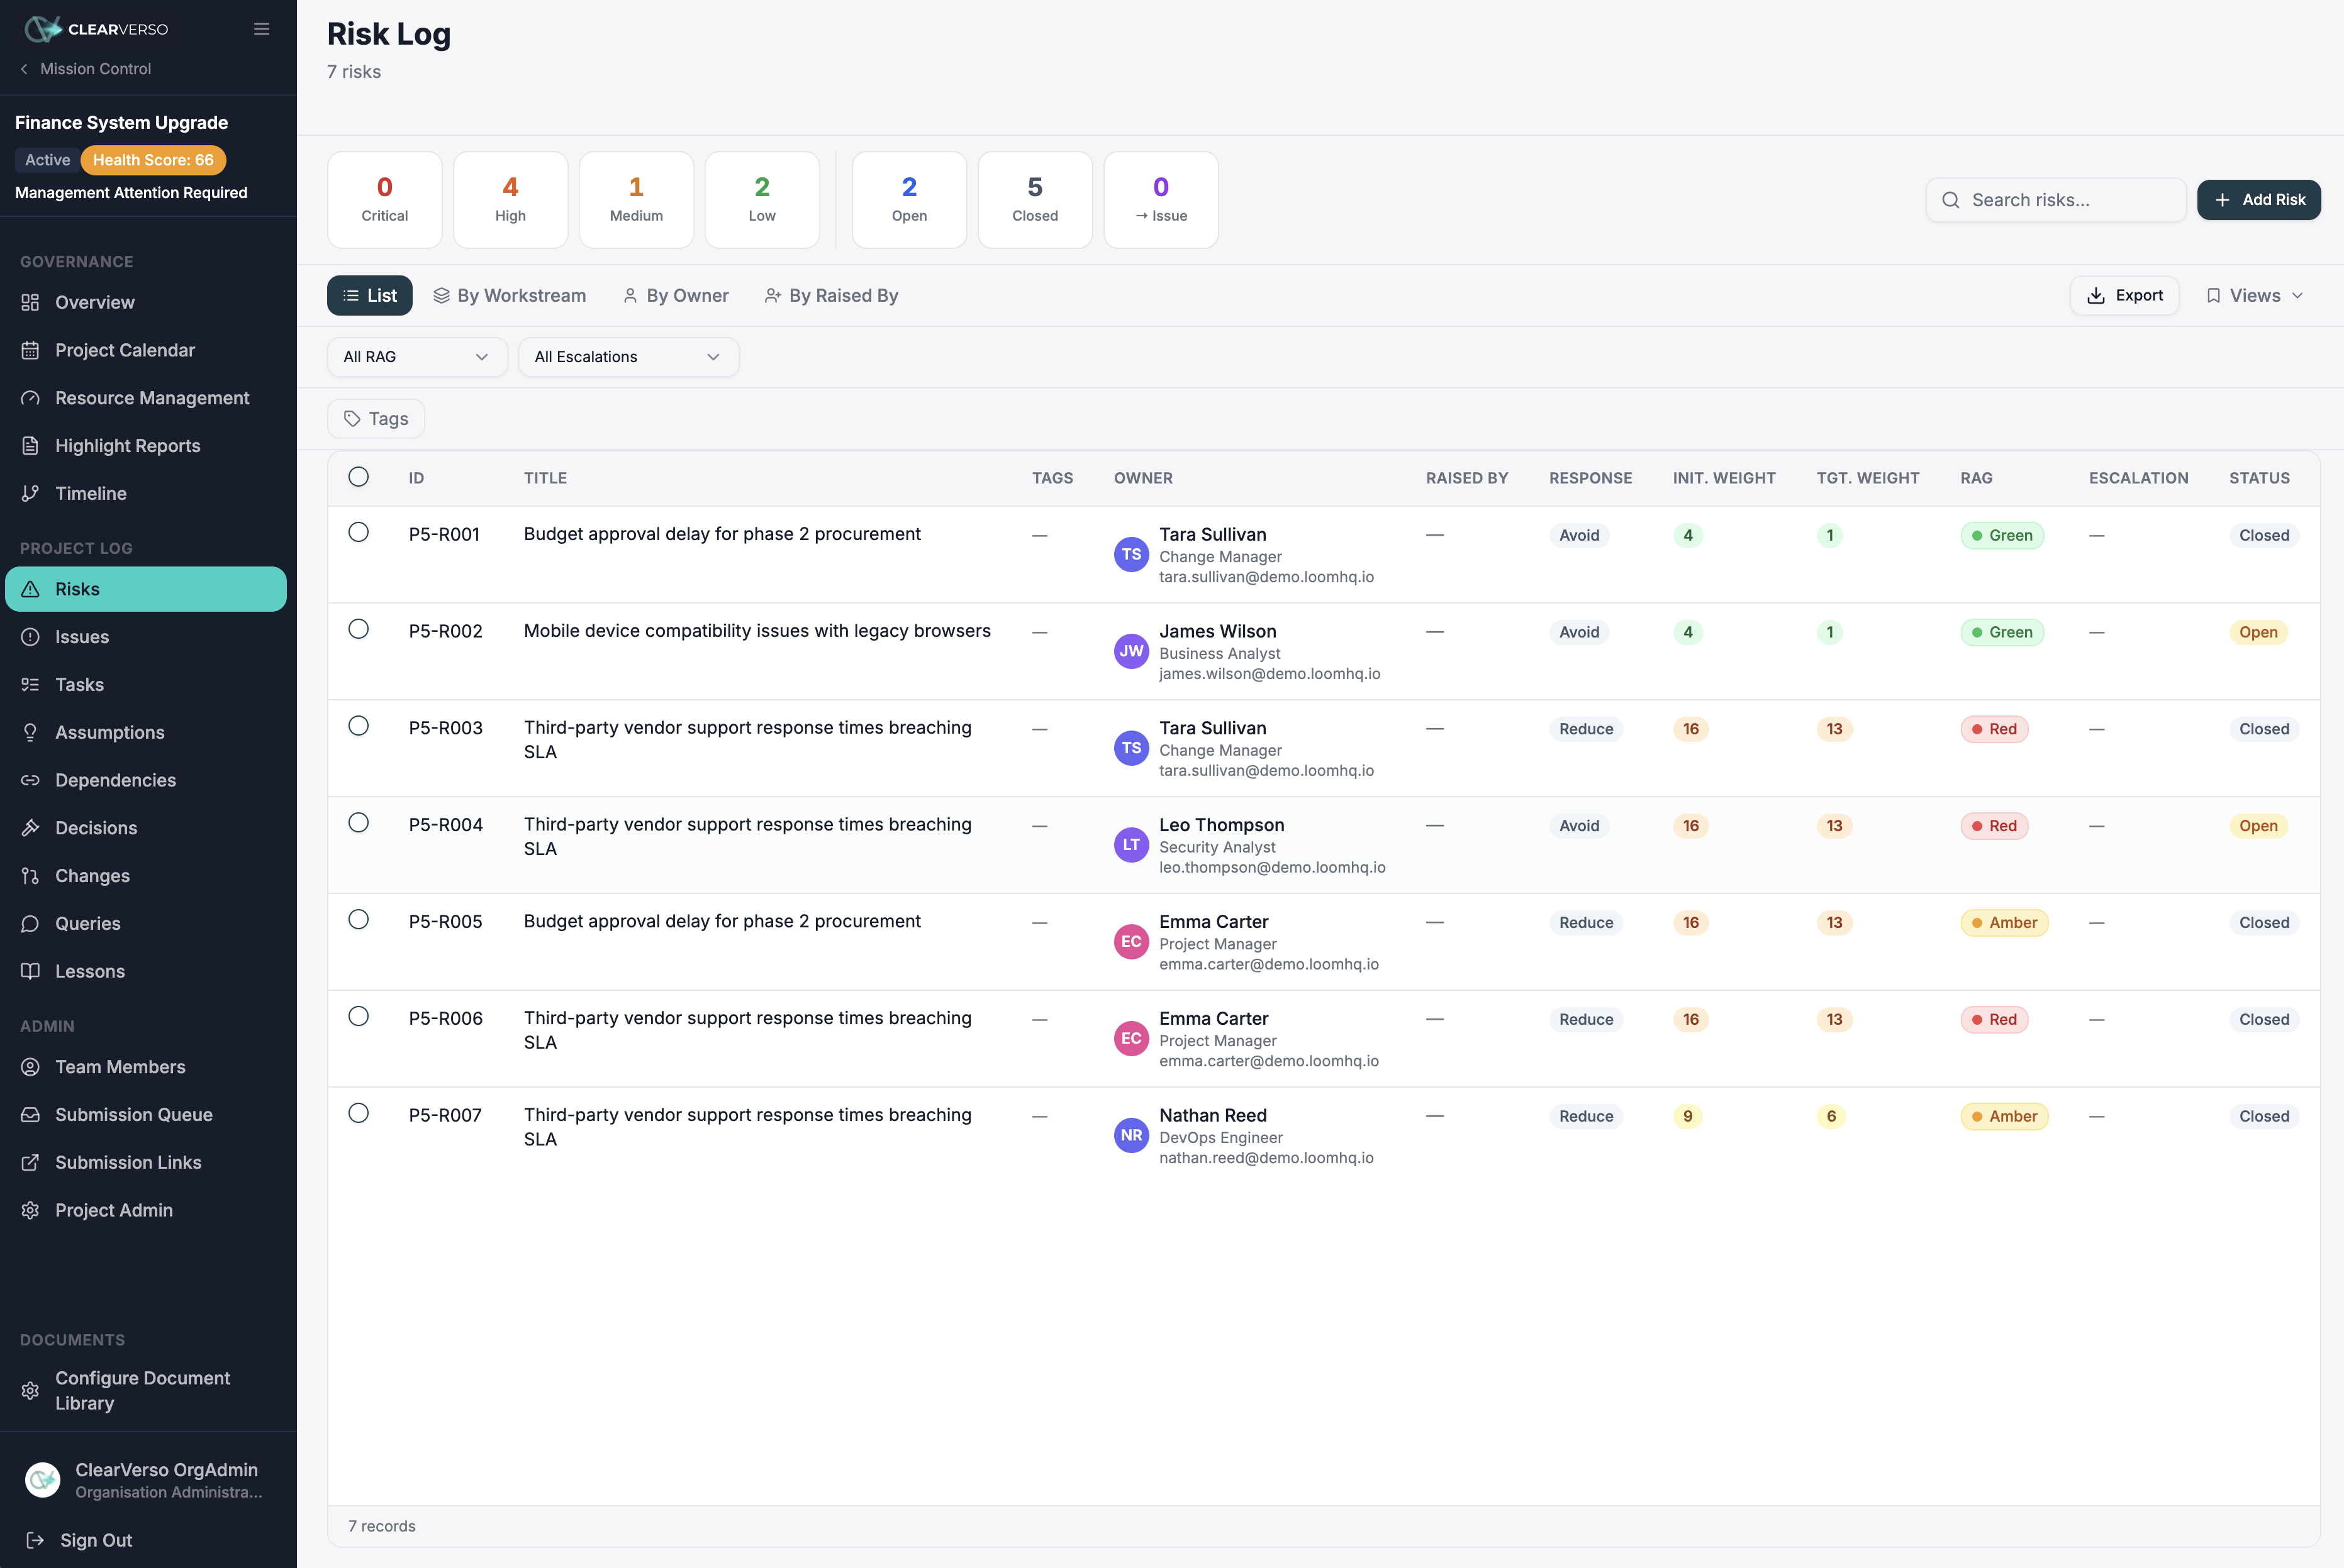Click the Export button
The image size is (2344, 1568).
(2124, 295)
